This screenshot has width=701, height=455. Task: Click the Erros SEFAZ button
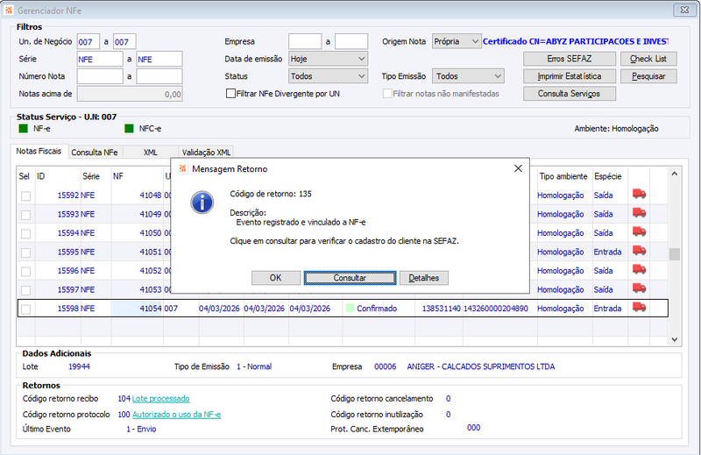[x=569, y=59]
